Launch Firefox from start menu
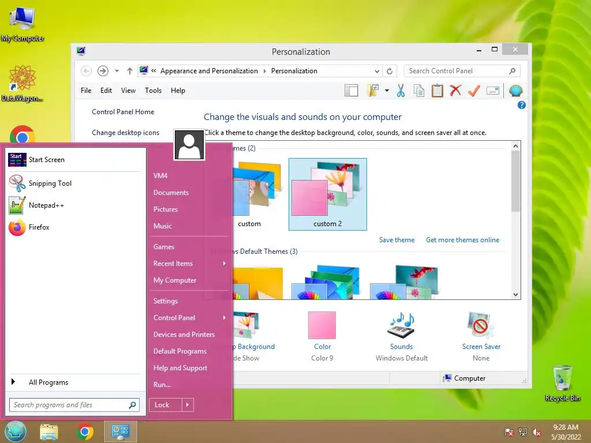Screen dimensions: 591x443 tap(74, 227)
